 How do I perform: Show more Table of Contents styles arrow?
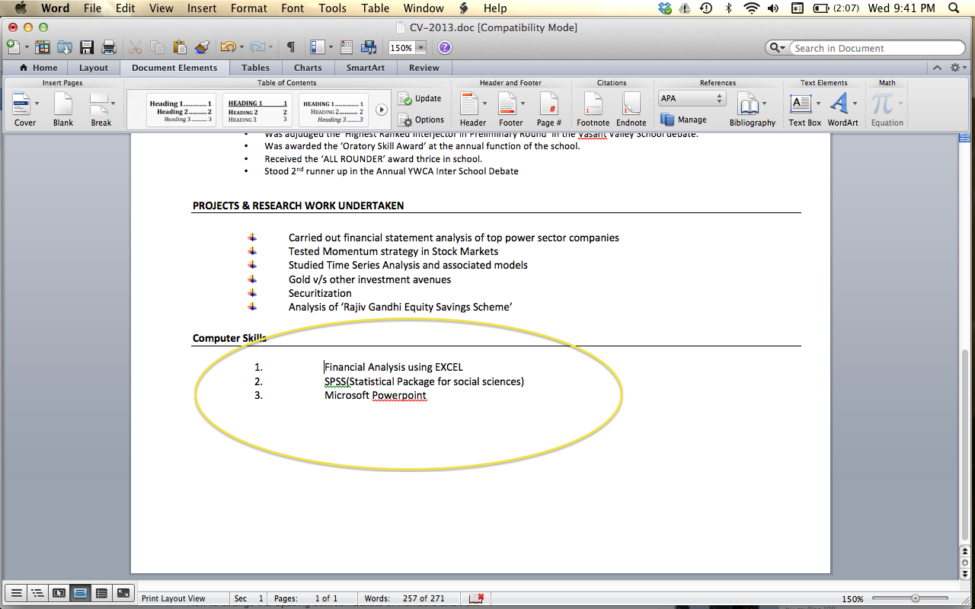pyautogui.click(x=382, y=110)
